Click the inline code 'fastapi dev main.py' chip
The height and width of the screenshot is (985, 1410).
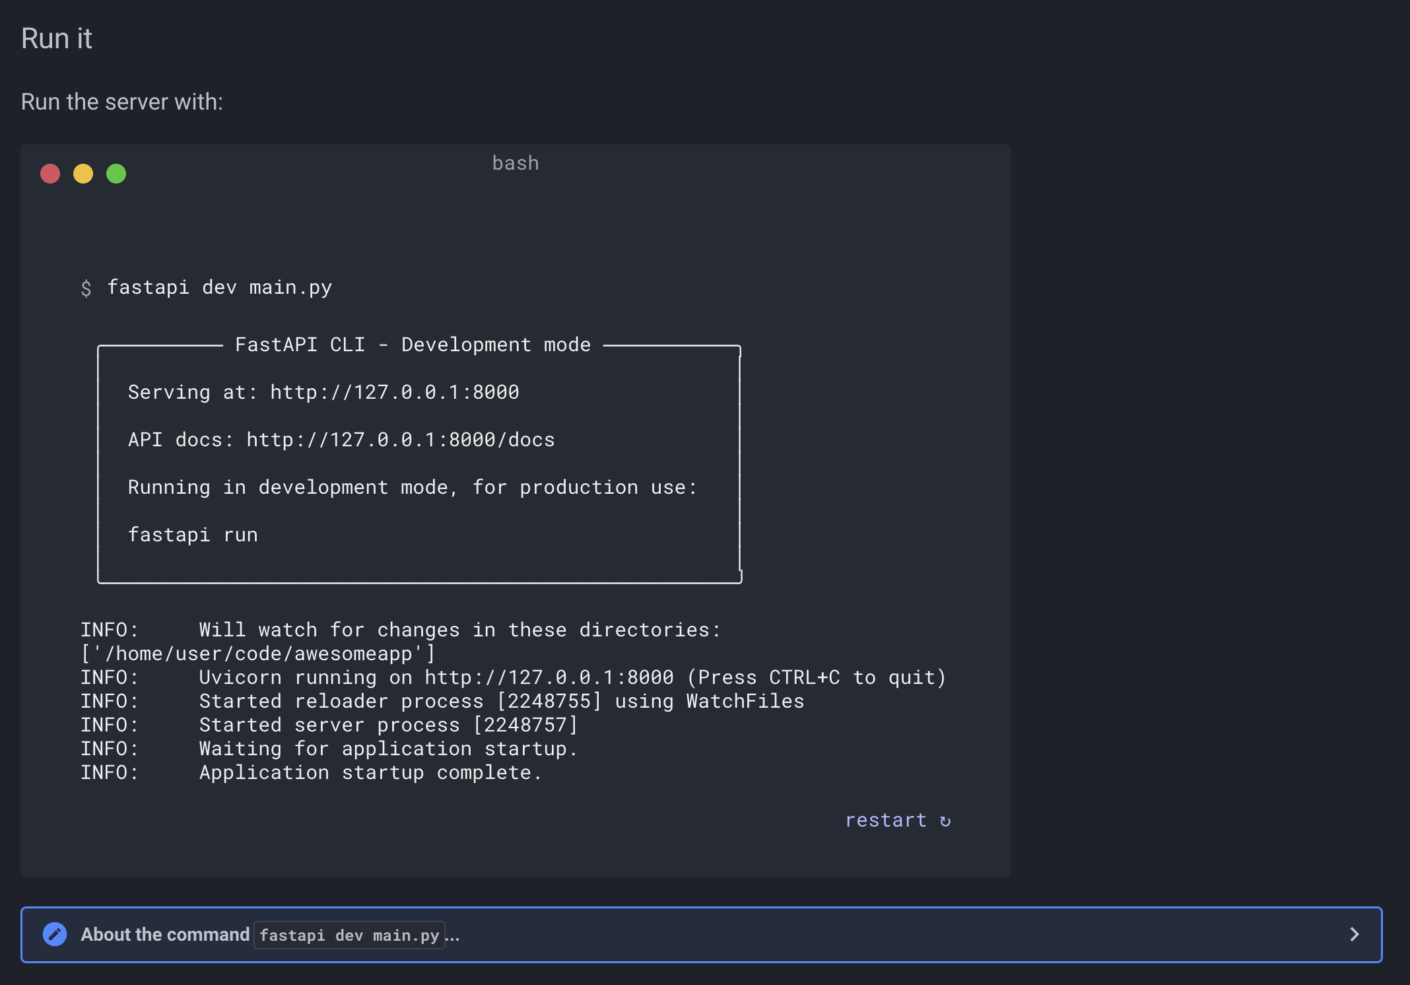349,935
